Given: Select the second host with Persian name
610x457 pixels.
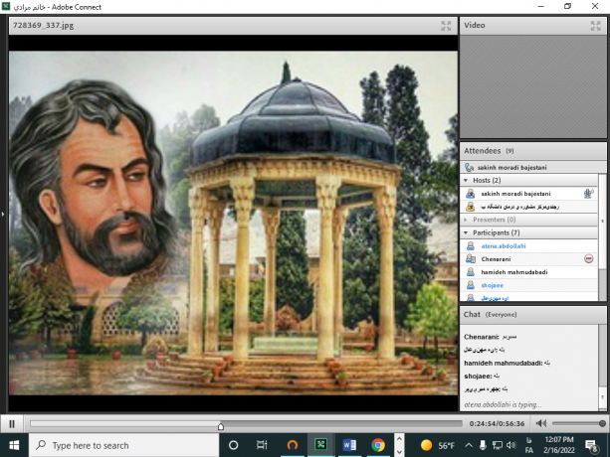Looking at the screenshot, I should (x=528, y=207).
